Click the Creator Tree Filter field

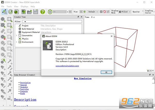(52, 22)
